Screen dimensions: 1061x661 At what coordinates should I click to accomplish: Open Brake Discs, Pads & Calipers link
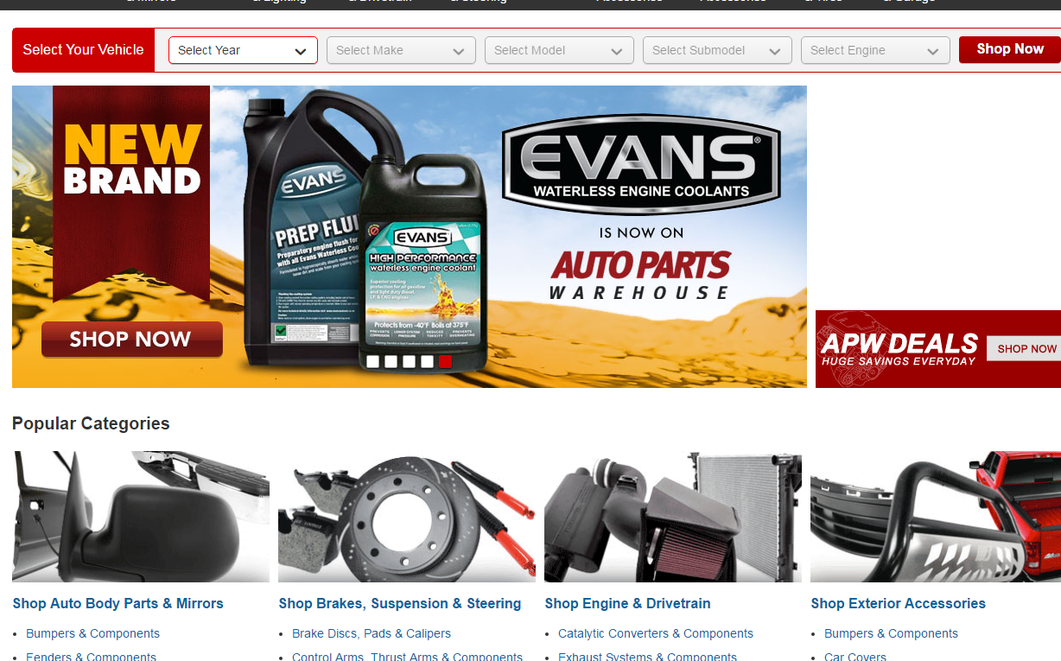point(372,633)
